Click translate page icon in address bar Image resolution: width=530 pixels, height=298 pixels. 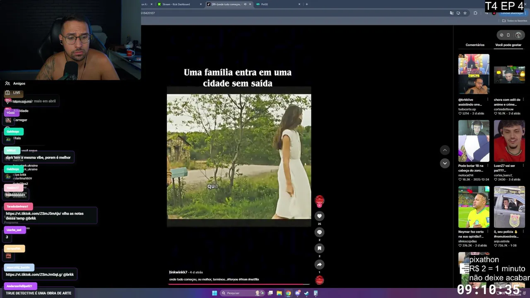(x=451, y=13)
